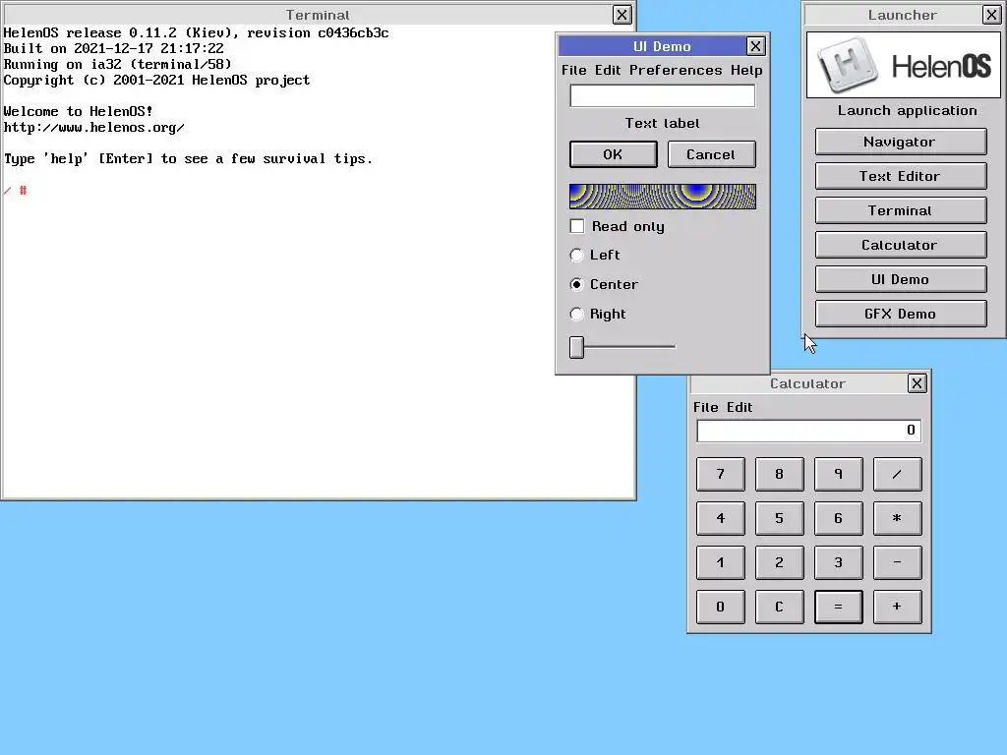The height and width of the screenshot is (755, 1007).
Task: Click the text entry field in UI Demo
Action: [662, 95]
